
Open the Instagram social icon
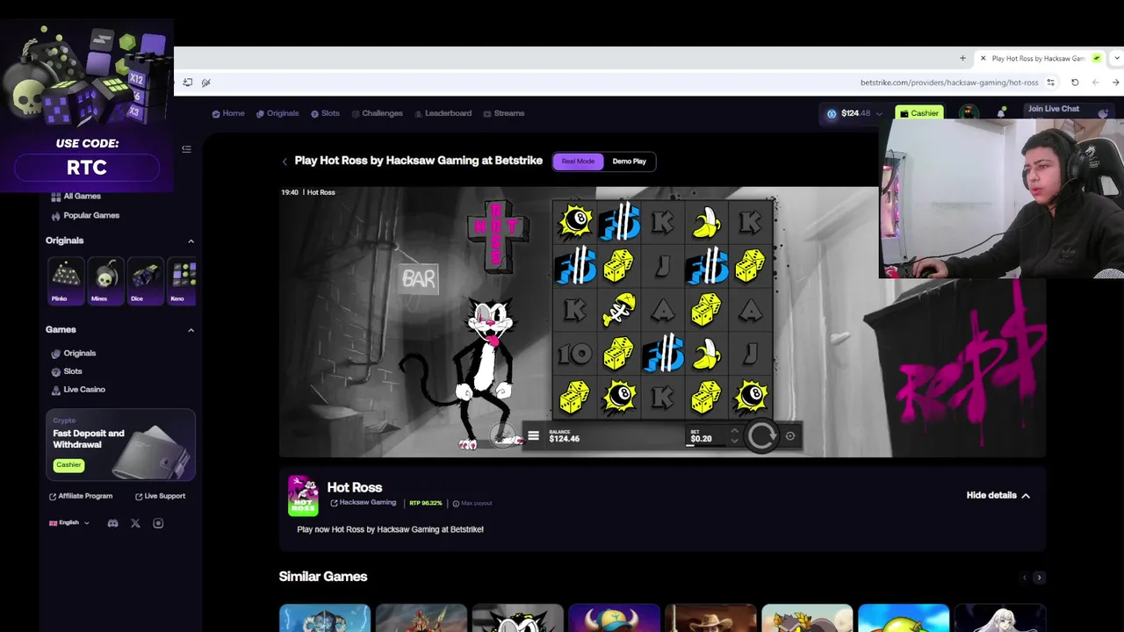click(x=158, y=523)
